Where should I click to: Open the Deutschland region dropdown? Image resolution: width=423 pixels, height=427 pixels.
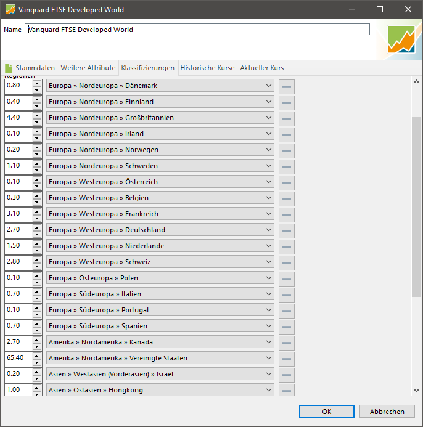(x=160, y=230)
